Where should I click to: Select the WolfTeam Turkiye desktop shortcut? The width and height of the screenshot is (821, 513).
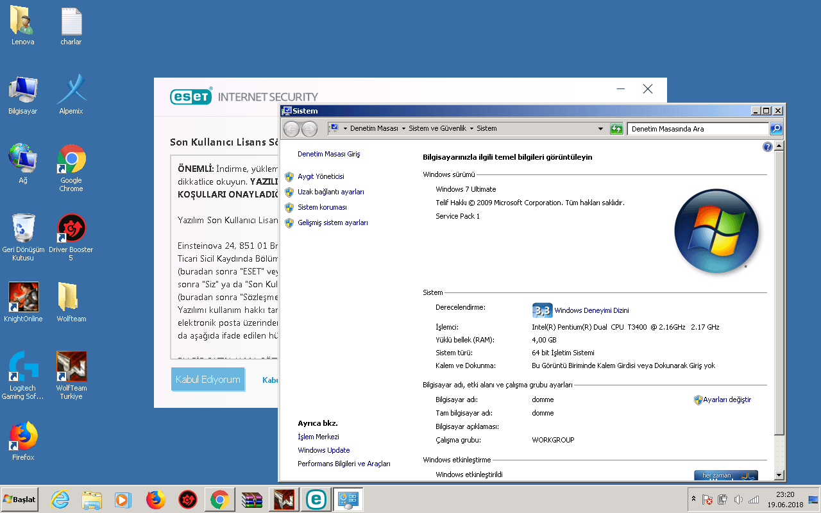[x=71, y=376]
